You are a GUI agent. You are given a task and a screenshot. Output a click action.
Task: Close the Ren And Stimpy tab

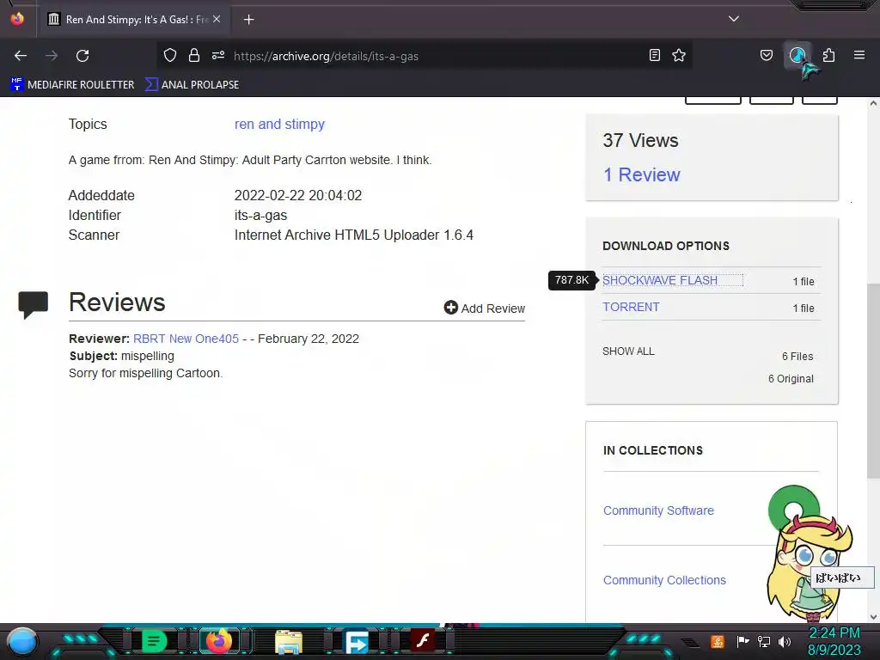click(217, 19)
